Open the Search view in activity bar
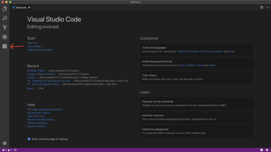Image resolution: width=271 pixels, height=152 pixels. click(x=5, y=18)
